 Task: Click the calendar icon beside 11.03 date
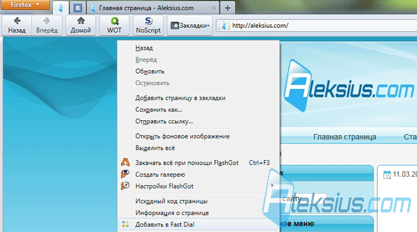[x=387, y=175]
